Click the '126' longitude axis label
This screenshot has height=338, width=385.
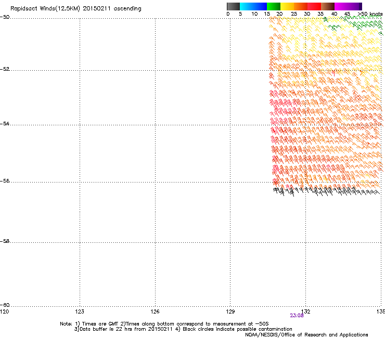(x=155, y=311)
